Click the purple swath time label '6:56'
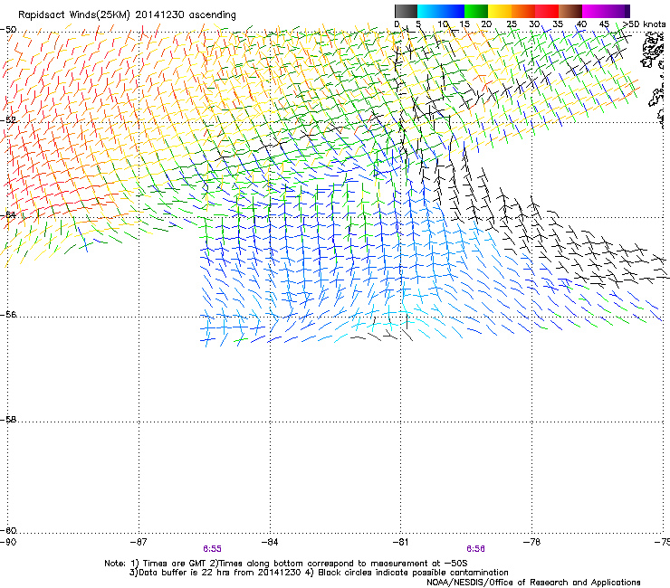The width and height of the screenshot is (670, 588). click(475, 549)
